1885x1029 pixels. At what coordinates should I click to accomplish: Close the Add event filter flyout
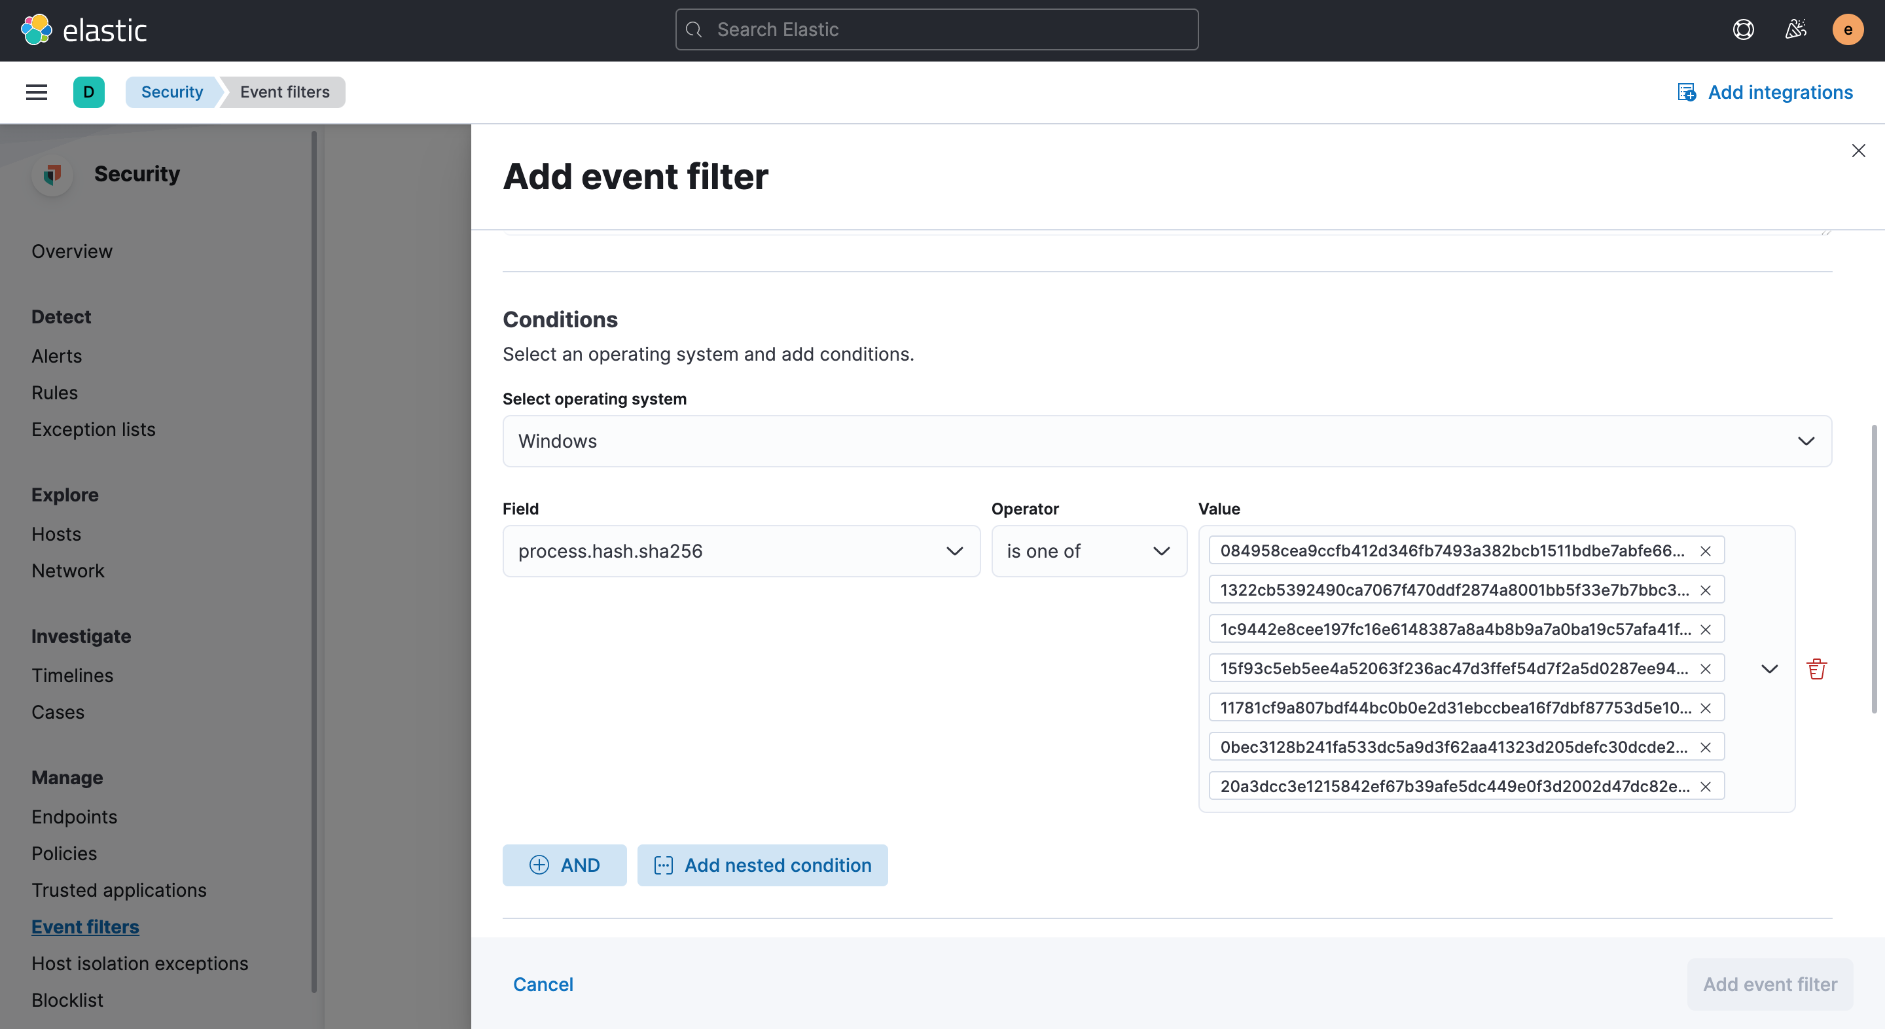tap(1858, 151)
